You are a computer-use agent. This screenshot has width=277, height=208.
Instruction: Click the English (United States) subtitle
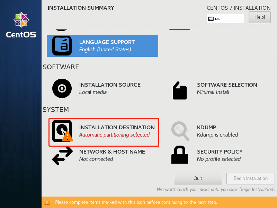click(105, 50)
